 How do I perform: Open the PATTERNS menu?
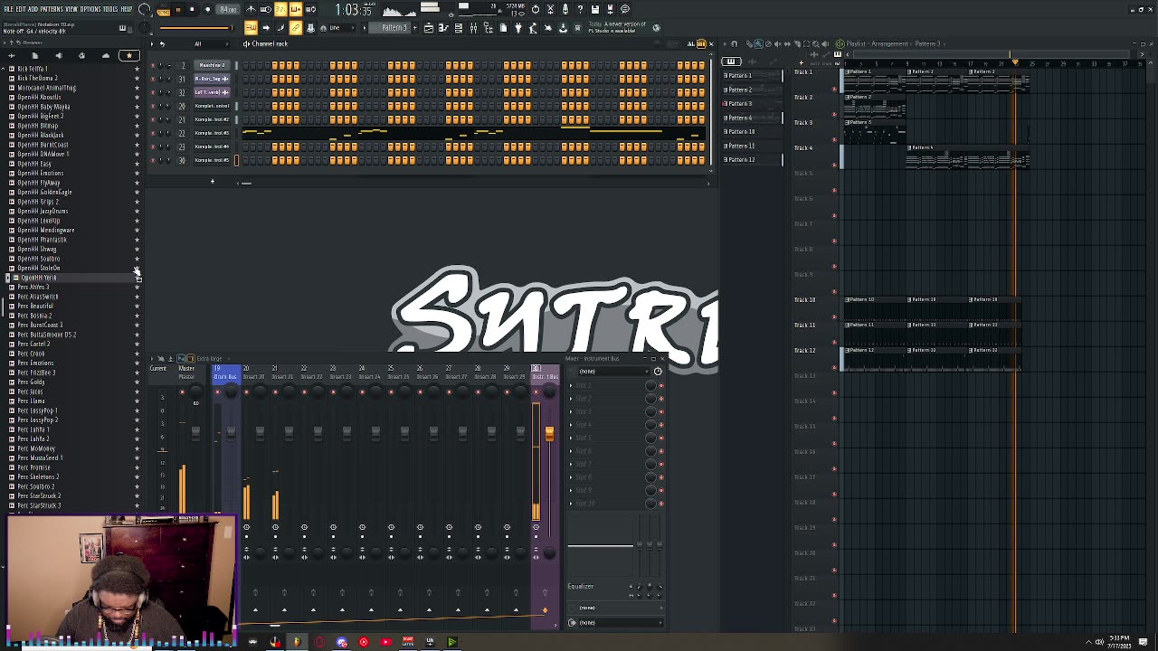51,9
